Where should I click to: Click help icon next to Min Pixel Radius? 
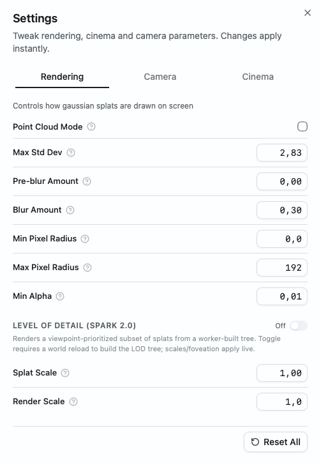(85, 239)
